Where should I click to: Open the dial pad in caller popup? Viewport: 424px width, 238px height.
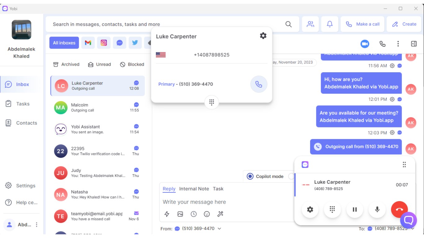tap(212, 102)
